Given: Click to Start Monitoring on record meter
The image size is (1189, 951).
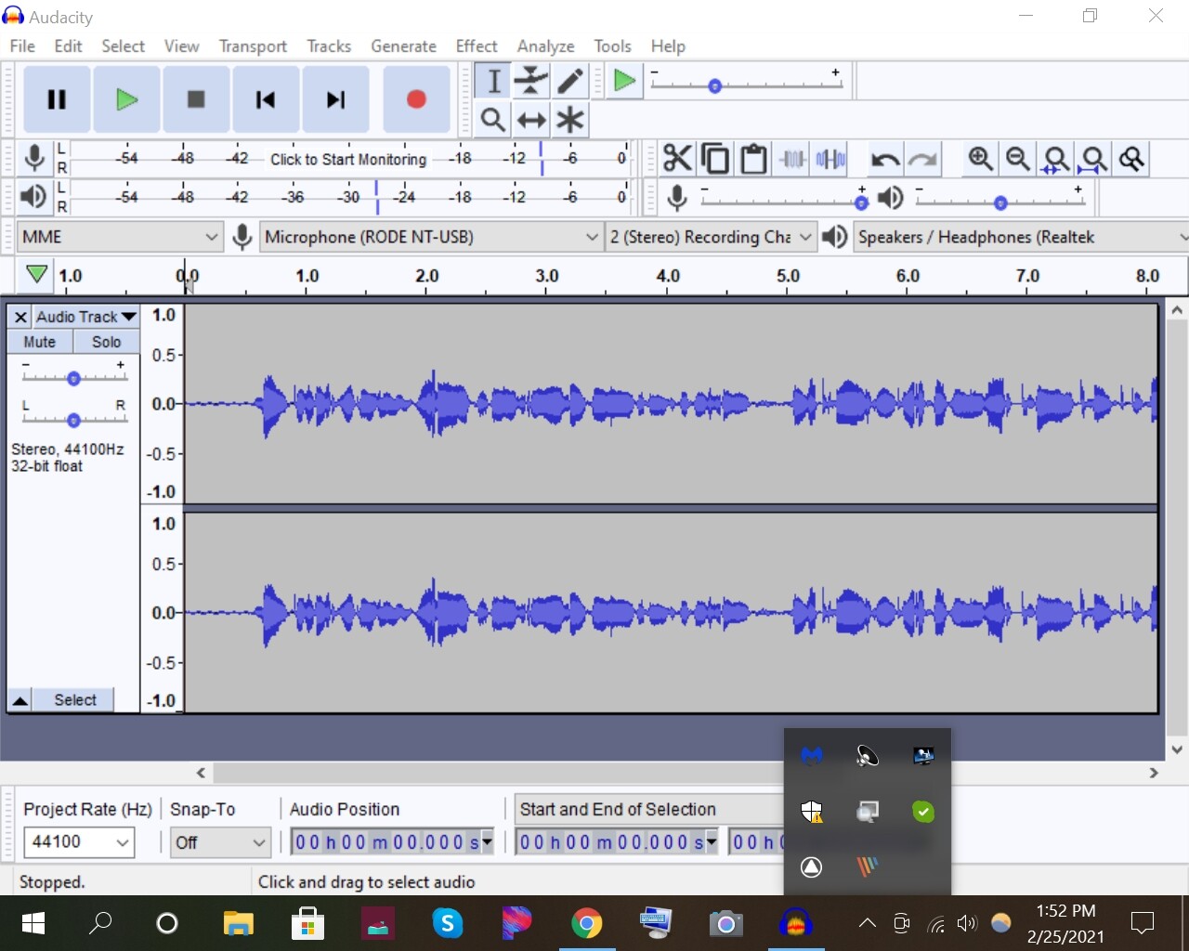Looking at the screenshot, I should click(x=348, y=159).
